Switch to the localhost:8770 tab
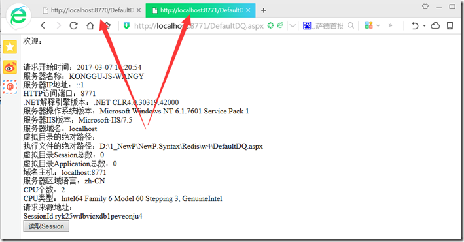The width and height of the screenshot is (464, 242). point(92,10)
